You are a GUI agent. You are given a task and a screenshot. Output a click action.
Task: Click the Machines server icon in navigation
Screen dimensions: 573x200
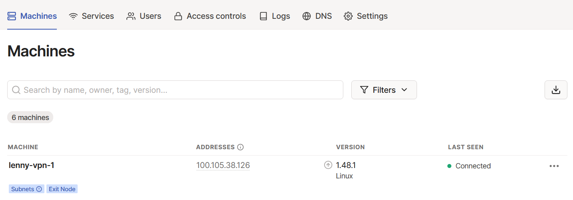12,16
